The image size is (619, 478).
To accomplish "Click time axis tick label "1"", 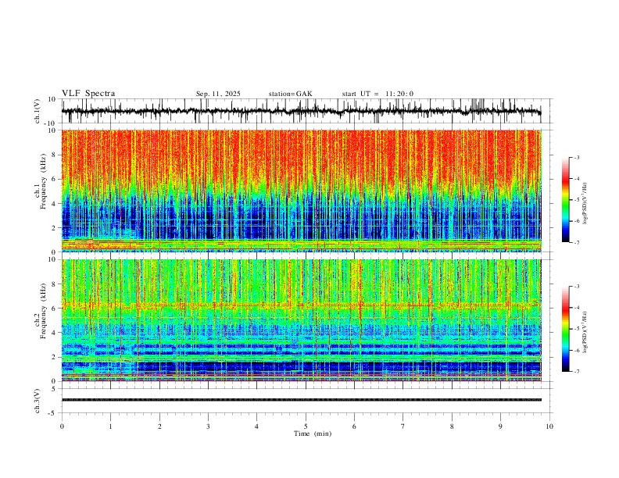I will [x=110, y=426].
